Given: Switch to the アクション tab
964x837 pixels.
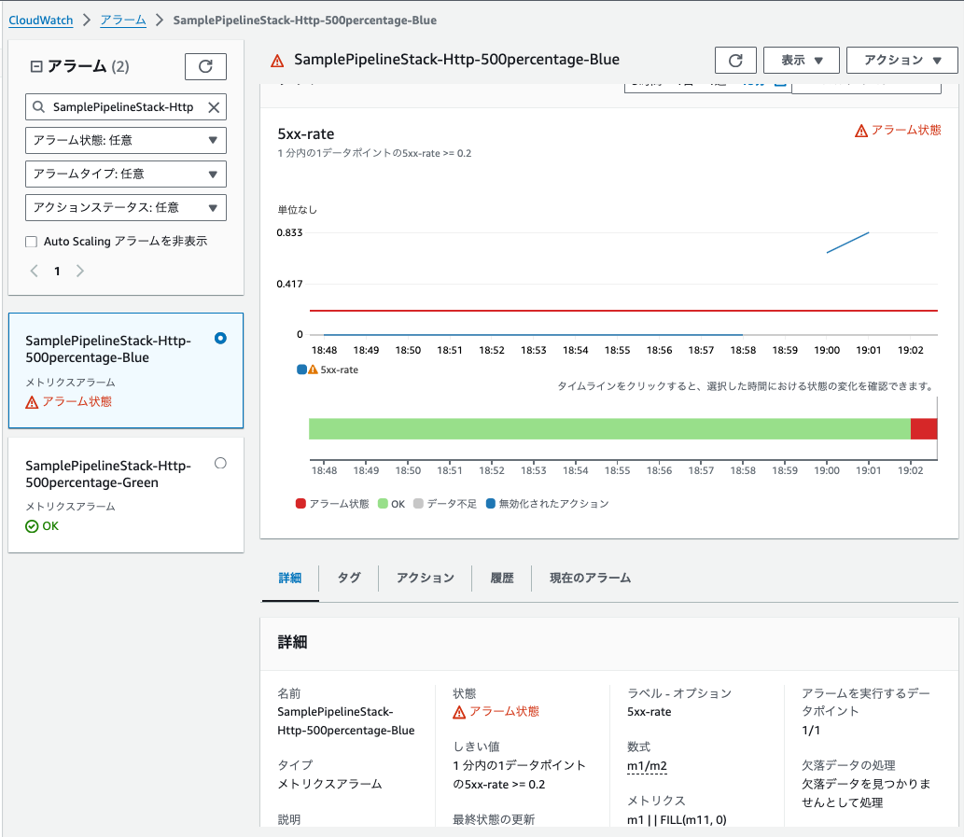Looking at the screenshot, I should click(425, 578).
